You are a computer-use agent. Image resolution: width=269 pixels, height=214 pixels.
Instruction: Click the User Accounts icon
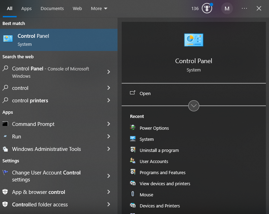point(132,161)
